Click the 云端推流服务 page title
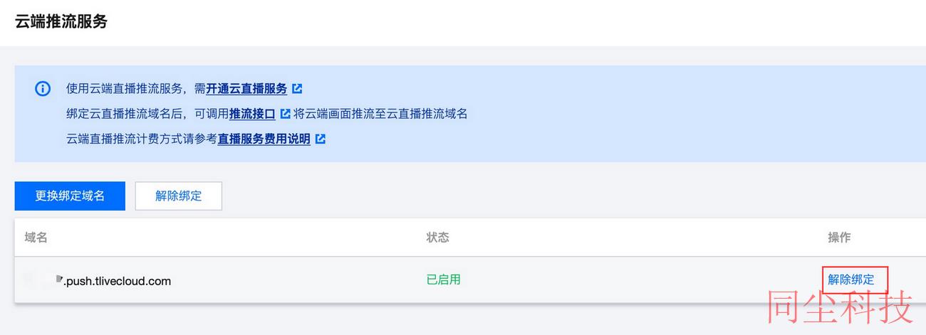The height and width of the screenshot is (335, 926). point(61,21)
